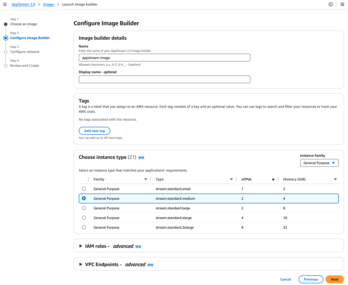This screenshot has height=285, width=348.
Task: Click the stream.standard.small type cell
Action: point(173,189)
